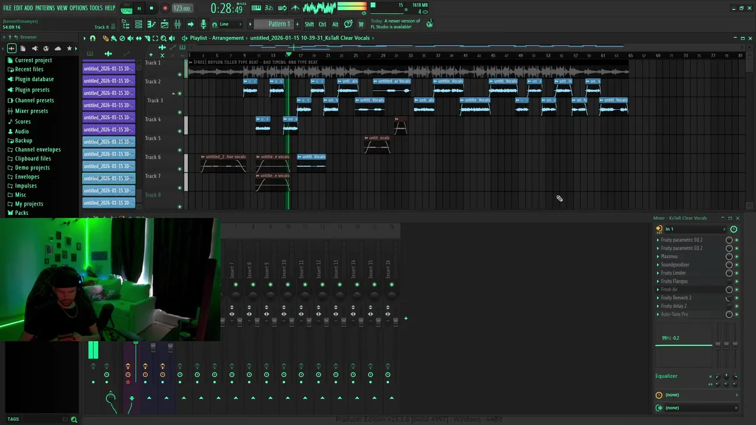Click the red Record button
This screenshot has height=425, width=756.
click(165, 8)
